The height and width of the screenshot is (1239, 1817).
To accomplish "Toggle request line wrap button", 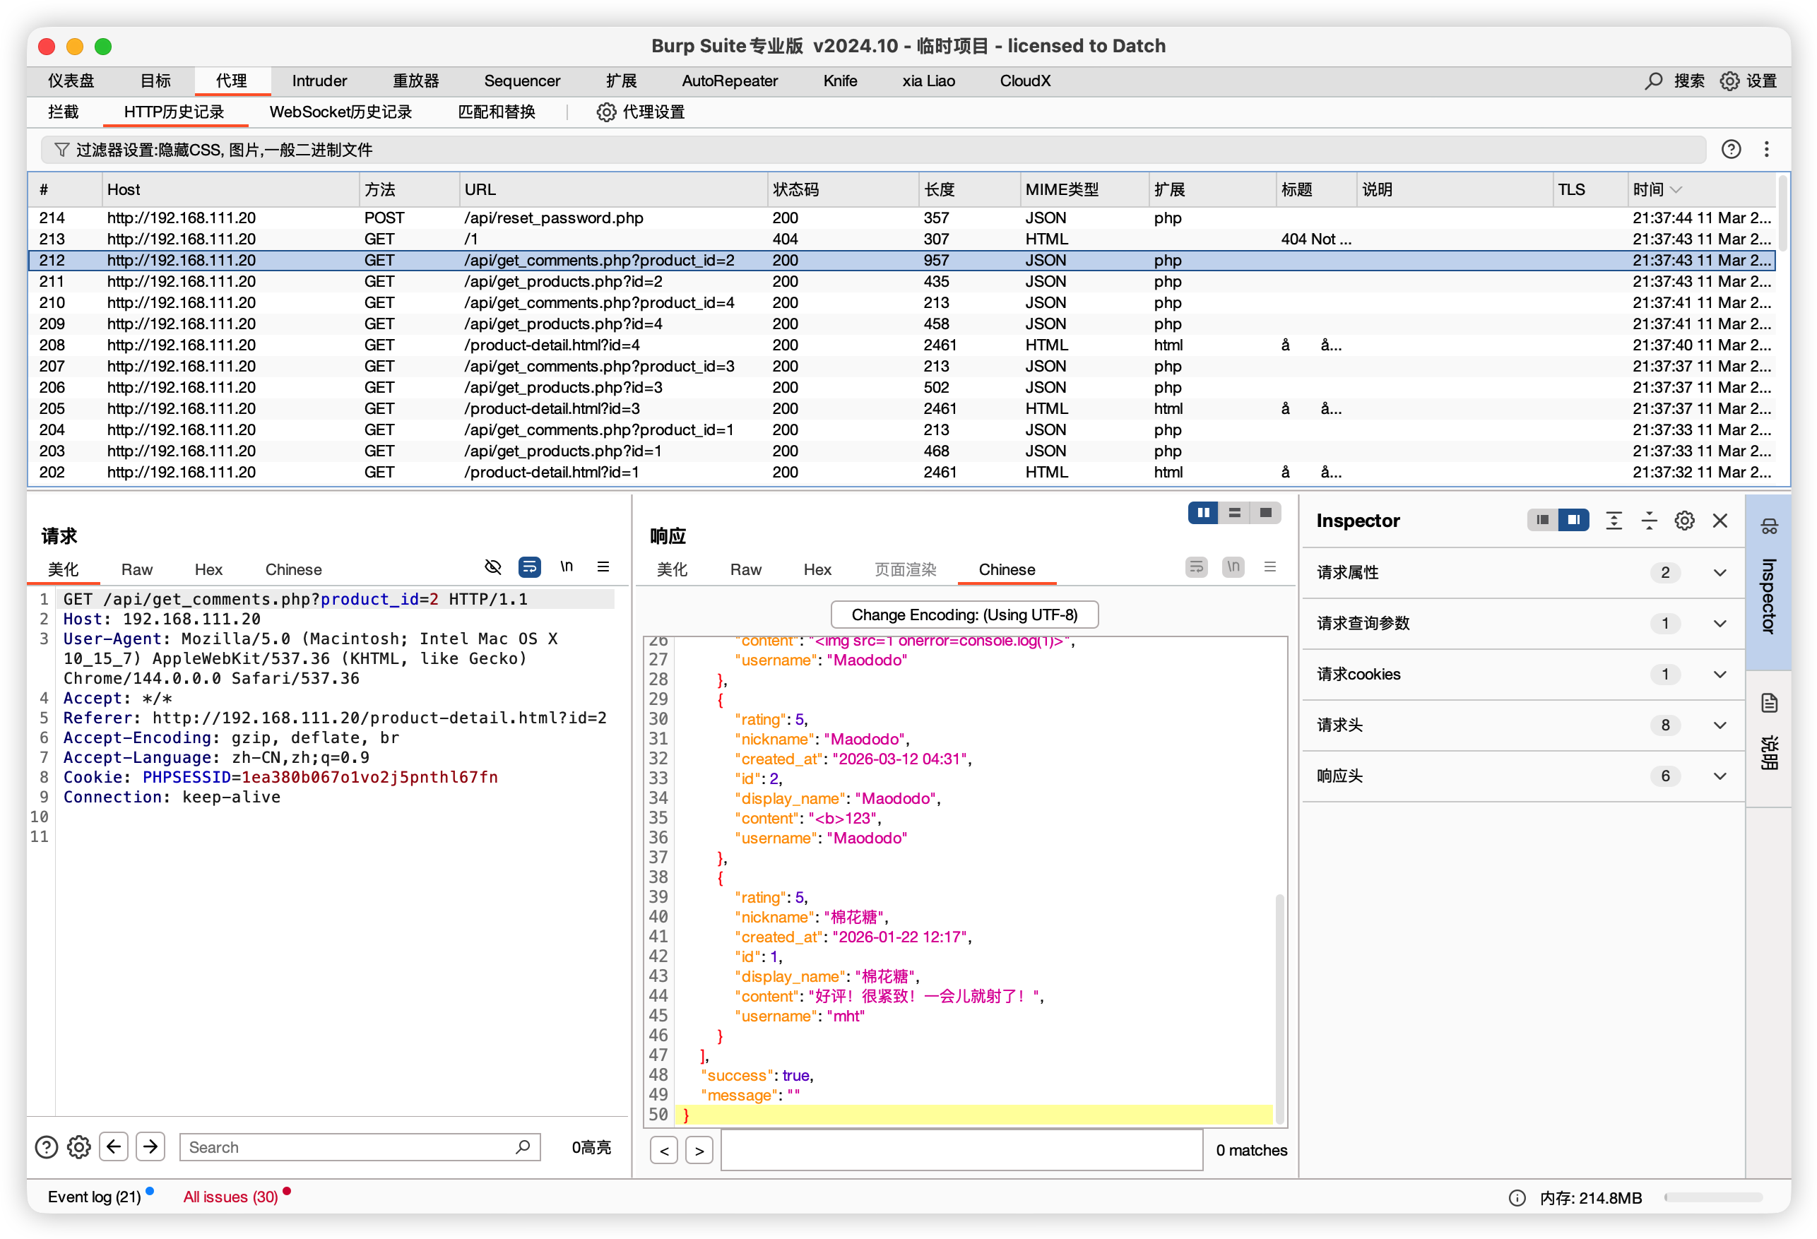I will (529, 567).
